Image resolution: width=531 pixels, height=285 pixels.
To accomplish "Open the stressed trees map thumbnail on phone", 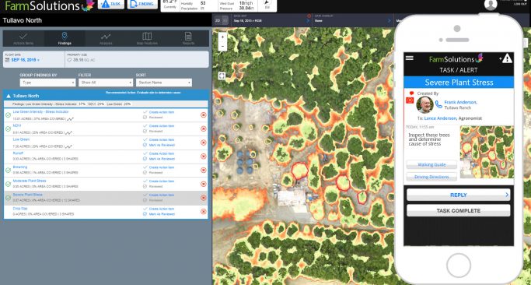I will click(487, 152).
